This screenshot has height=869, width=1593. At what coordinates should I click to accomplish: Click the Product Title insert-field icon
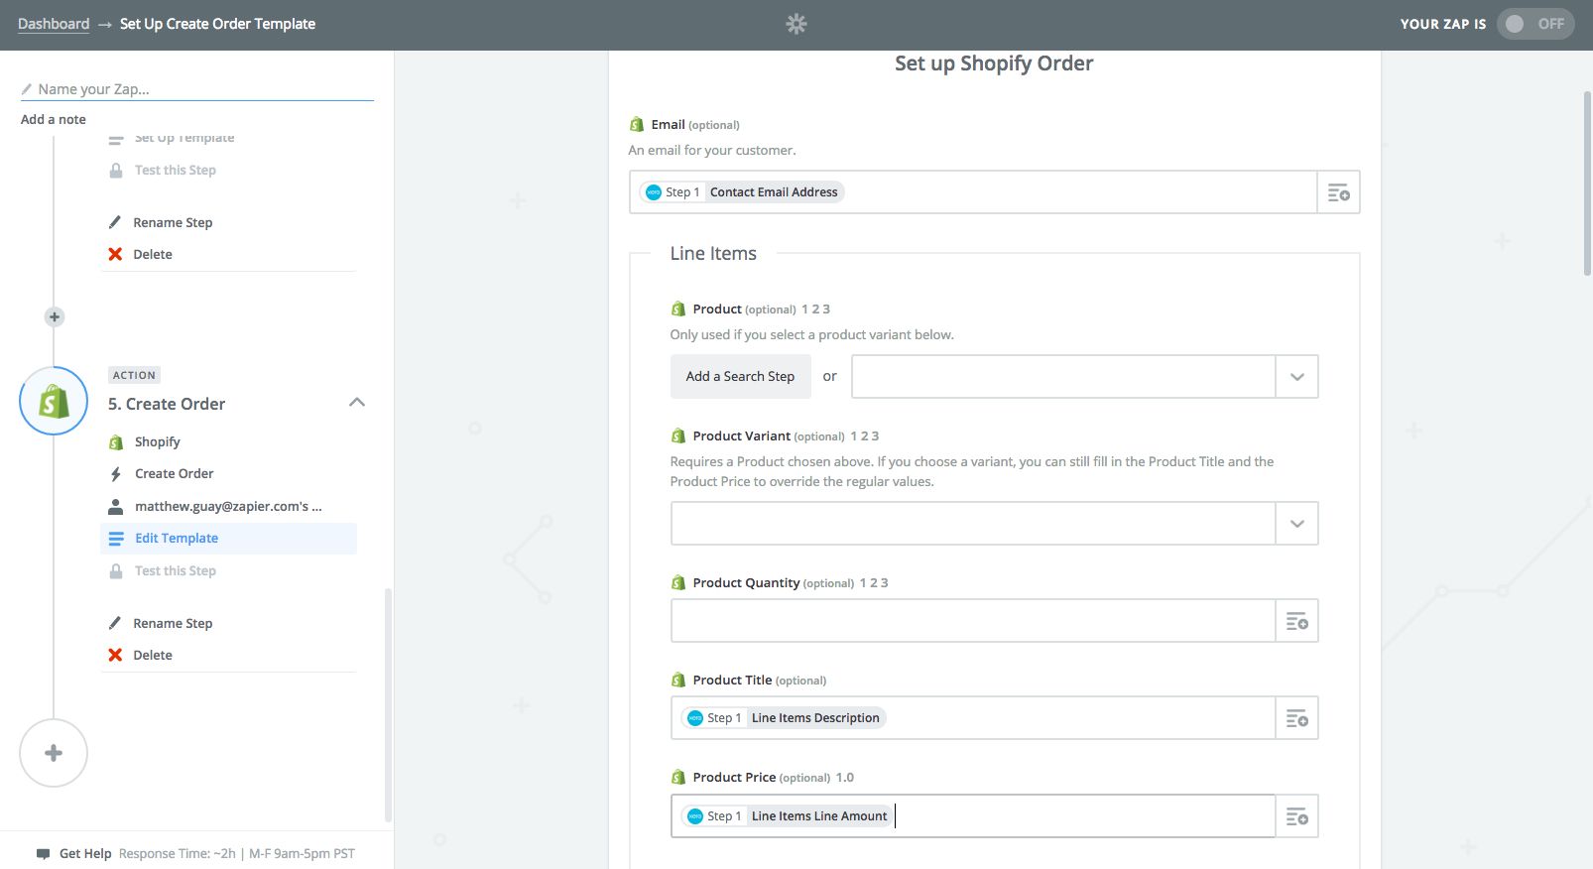1296,718
